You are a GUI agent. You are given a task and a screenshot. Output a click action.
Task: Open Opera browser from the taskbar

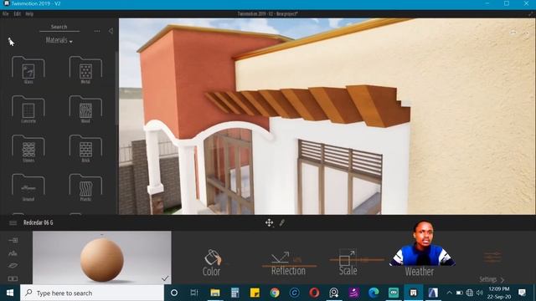pos(314,293)
